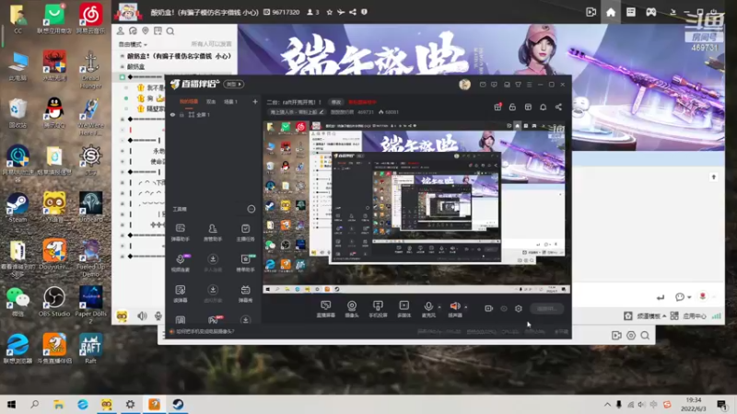Open the 视频连麦 tool
Image resolution: width=737 pixels, height=414 pixels.
(181, 263)
